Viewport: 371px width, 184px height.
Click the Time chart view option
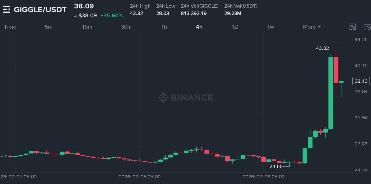click(x=10, y=27)
